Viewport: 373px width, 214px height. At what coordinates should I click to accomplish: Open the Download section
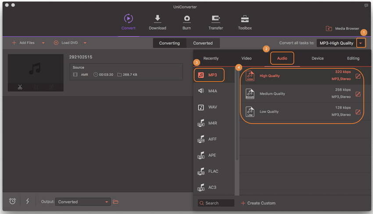pyautogui.click(x=158, y=22)
